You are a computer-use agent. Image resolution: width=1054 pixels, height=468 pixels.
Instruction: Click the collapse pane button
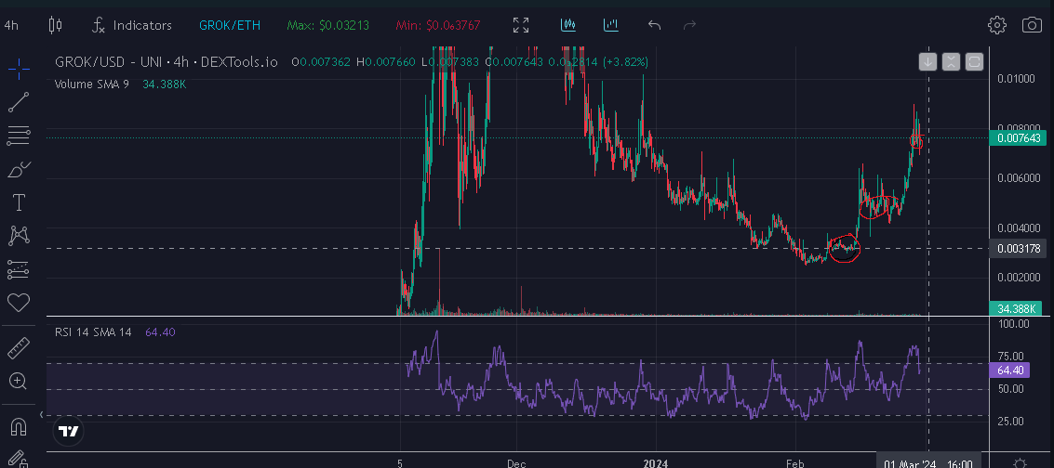951,61
